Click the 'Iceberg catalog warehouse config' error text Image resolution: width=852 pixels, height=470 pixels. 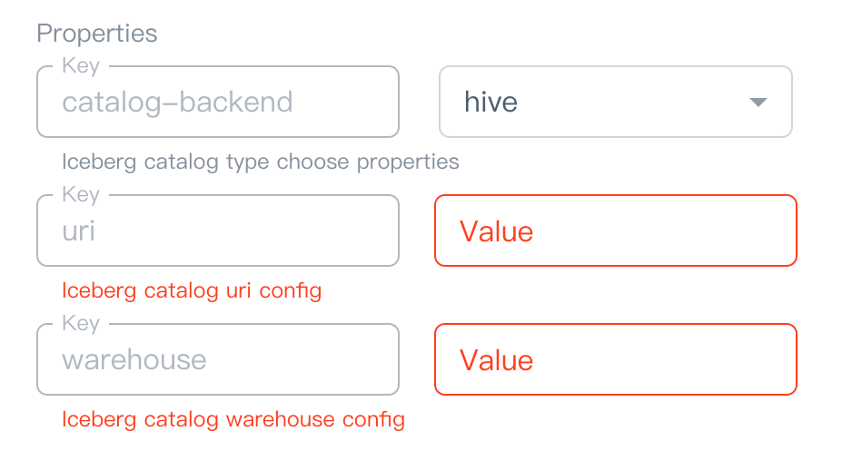tap(233, 420)
